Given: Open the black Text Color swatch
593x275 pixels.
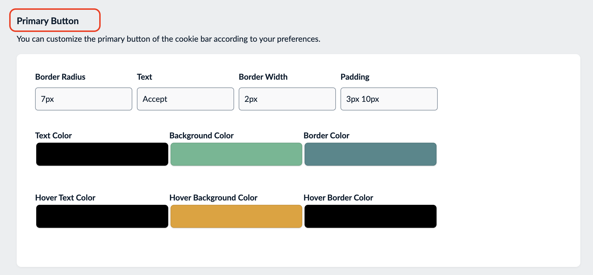Looking at the screenshot, I should [102, 154].
